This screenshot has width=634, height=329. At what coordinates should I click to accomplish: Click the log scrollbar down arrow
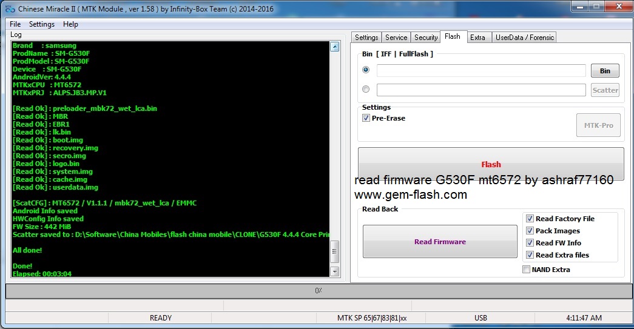click(x=335, y=271)
